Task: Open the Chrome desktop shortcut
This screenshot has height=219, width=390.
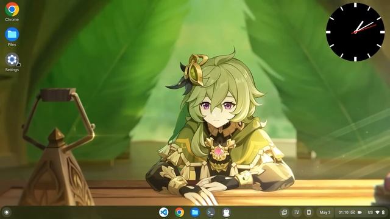Action: 12,12
